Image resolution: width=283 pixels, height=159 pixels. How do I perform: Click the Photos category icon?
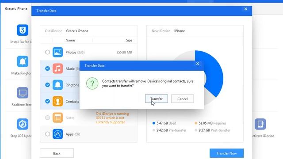pyautogui.click(x=57, y=52)
